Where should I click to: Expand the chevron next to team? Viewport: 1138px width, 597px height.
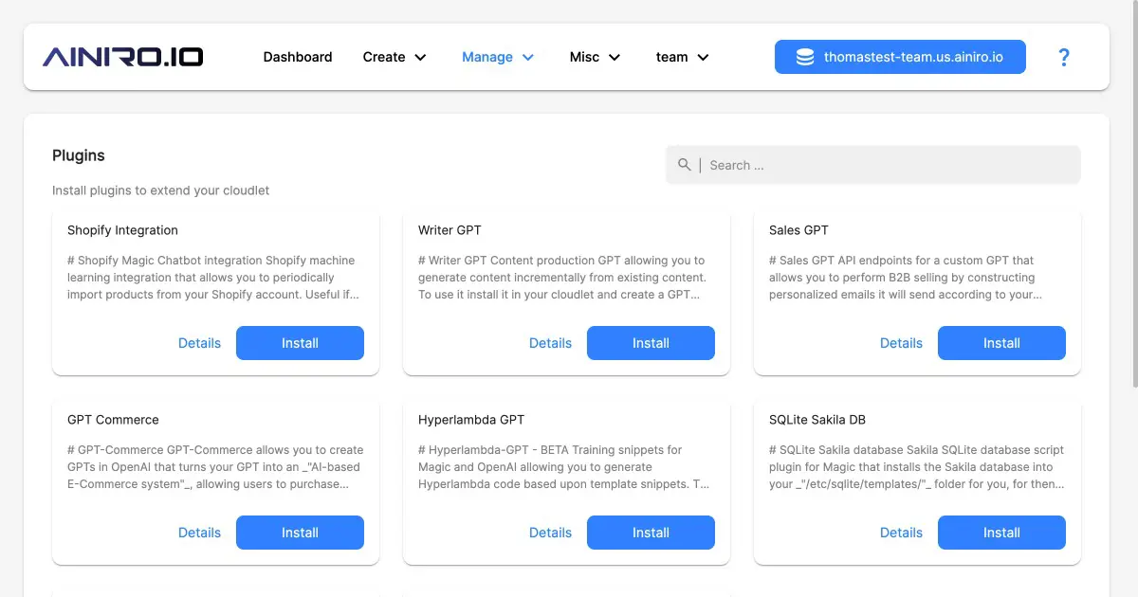(x=703, y=58)
